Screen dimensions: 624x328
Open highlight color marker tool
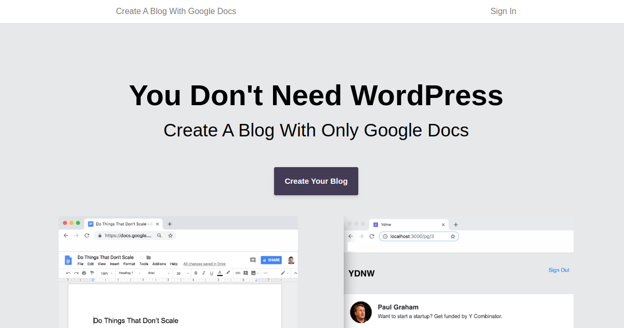click(228, 272)
